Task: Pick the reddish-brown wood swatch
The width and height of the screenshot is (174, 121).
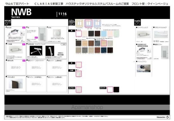Action: click(x=97, y=50)
